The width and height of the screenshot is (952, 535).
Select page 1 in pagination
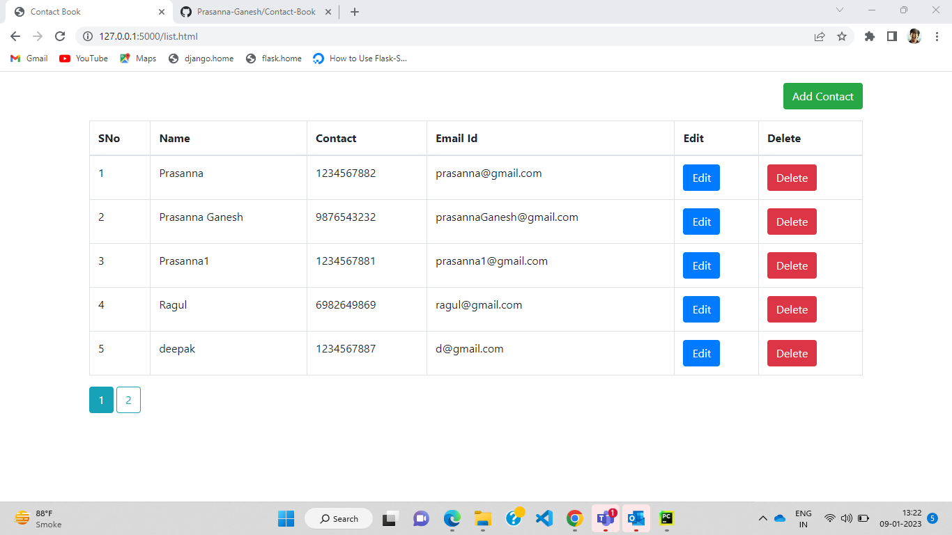click(101, 400)
